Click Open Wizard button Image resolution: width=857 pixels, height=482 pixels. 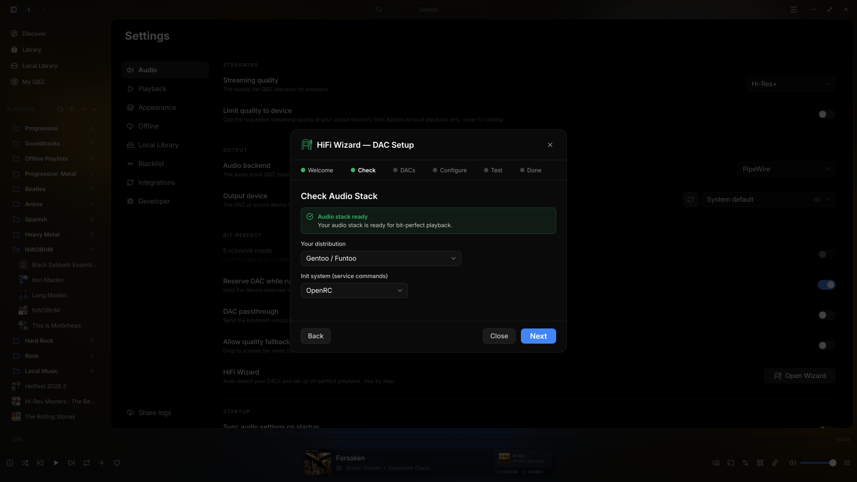click(799, 376)
